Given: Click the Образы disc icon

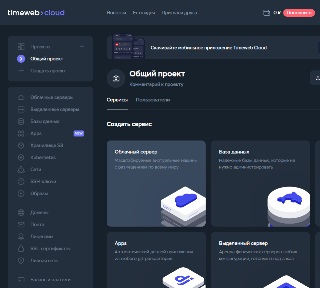Looking at the screenshot, I should [21, 194].
